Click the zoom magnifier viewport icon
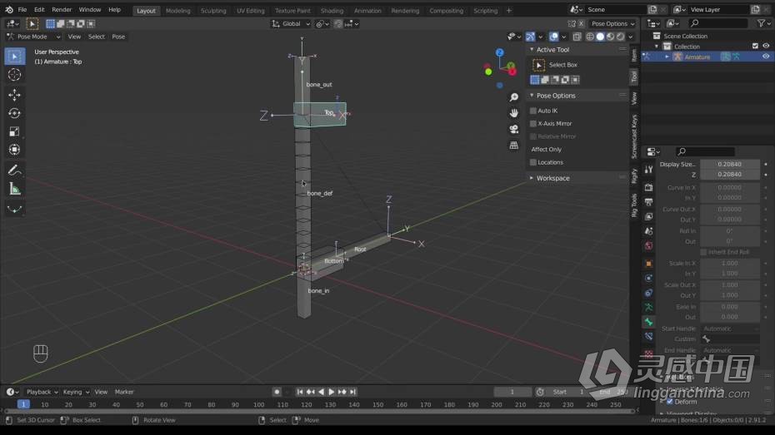 514,97
